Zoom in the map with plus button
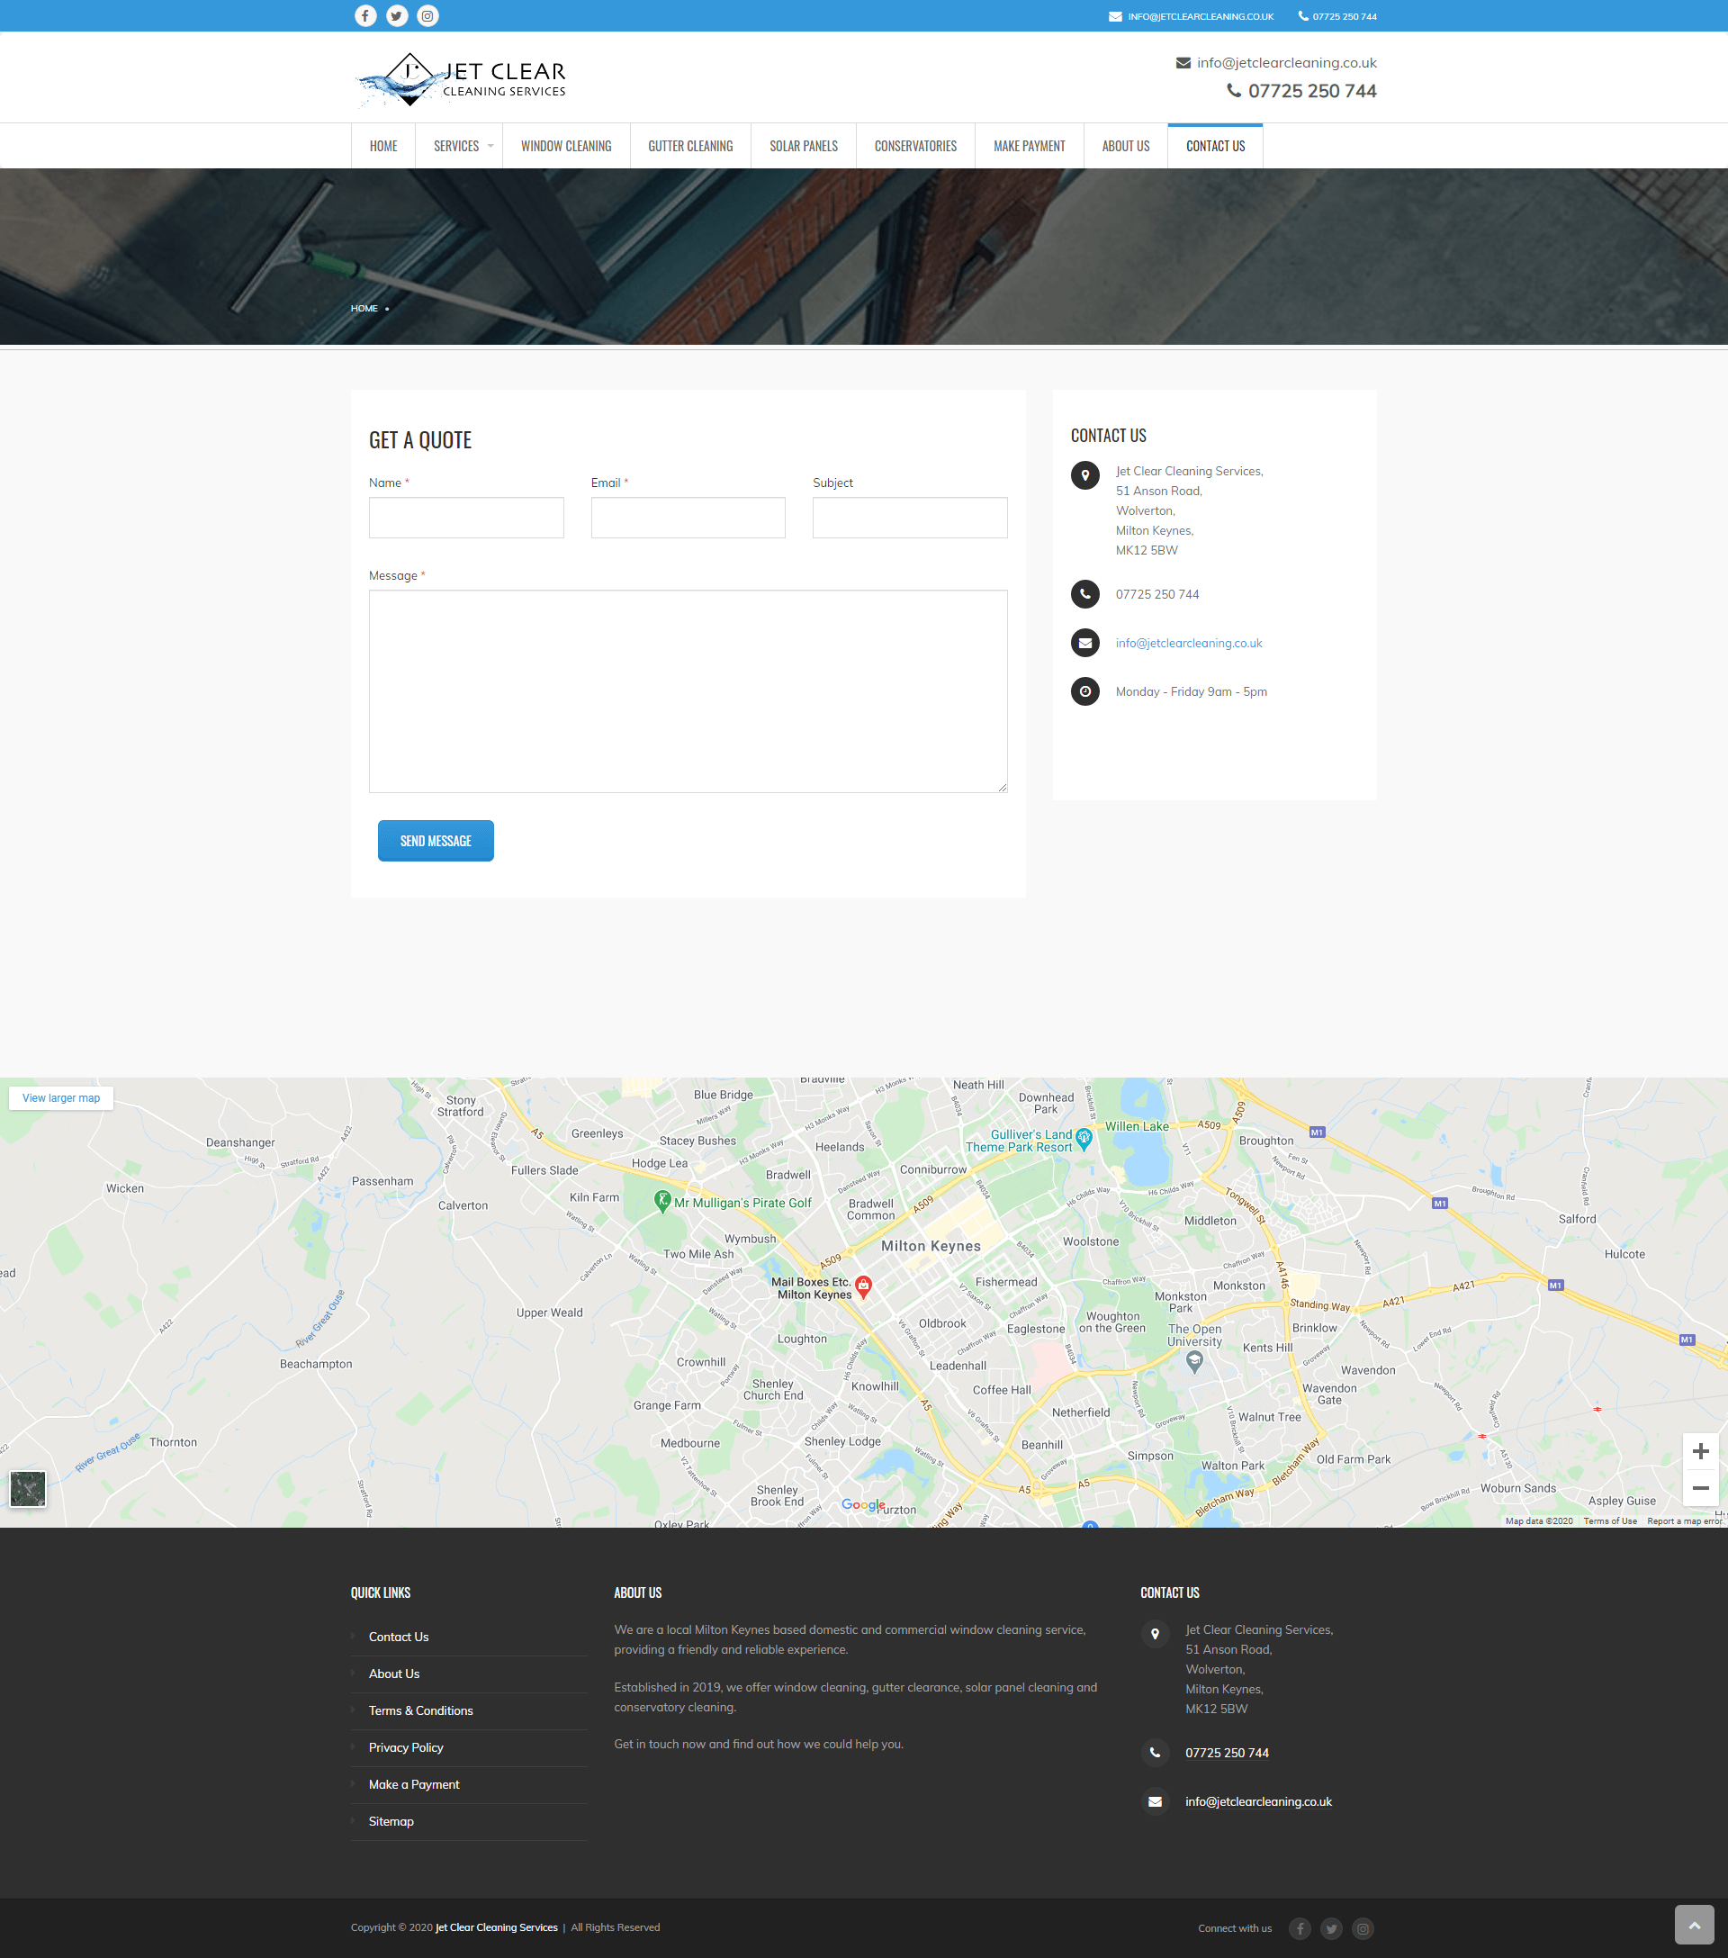 click(1700, 1451)
